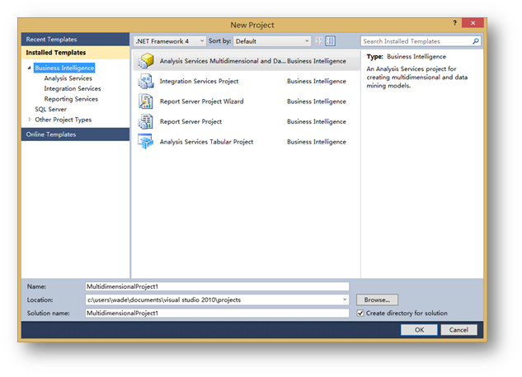
Task: Expand the Other Project Types node
Action: point(30,120)
